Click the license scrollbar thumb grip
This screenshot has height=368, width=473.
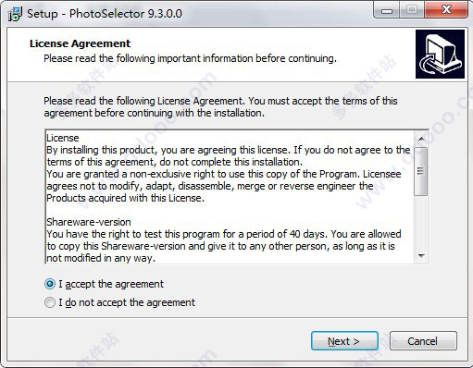(420, 171)
